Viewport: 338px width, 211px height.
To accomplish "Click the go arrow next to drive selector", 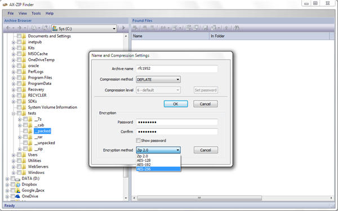I will tap(123, 28).
